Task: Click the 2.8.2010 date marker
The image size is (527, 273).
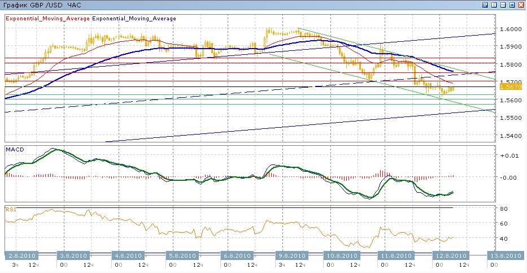Action: 20,254
